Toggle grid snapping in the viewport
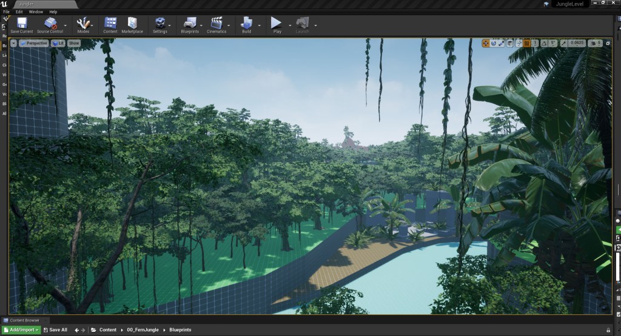The width and height of the screenshot is (621, 336). (527, 43)
